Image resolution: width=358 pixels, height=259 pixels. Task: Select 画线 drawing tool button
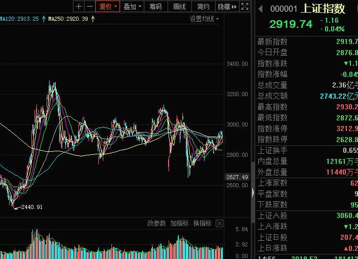[179, 7]
